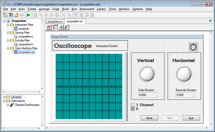The height and width of the screenshot is (132, 215).
Task: Click the grayed pointer icon before the separator line
Action: click(69, 15)
